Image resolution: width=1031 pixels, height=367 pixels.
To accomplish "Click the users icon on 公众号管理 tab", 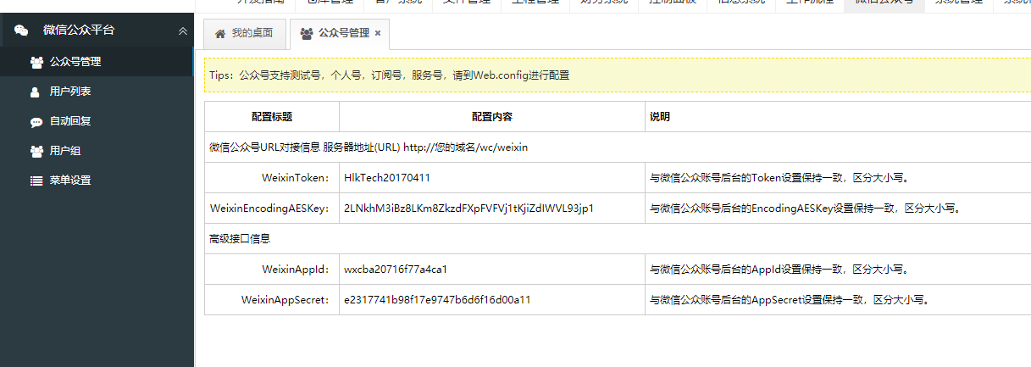I will 307,33.
